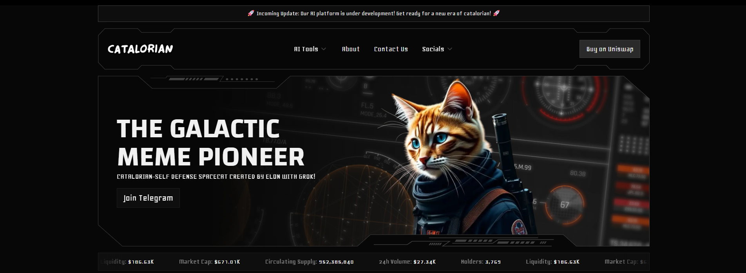Click the Catalorian logo in the header

(x=140, y=49)
